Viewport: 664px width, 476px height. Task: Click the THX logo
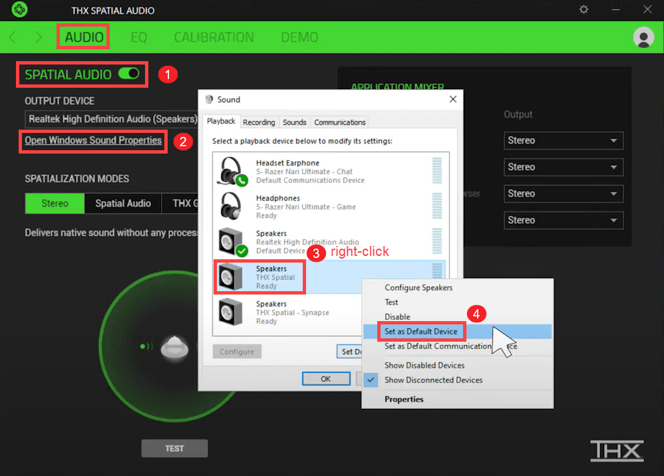(x=617, y=451)
